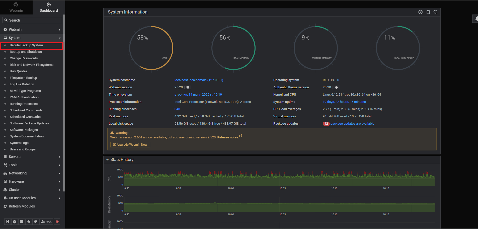
Task: Open notifications bell icon at right edge
Action: pos(476,19)
